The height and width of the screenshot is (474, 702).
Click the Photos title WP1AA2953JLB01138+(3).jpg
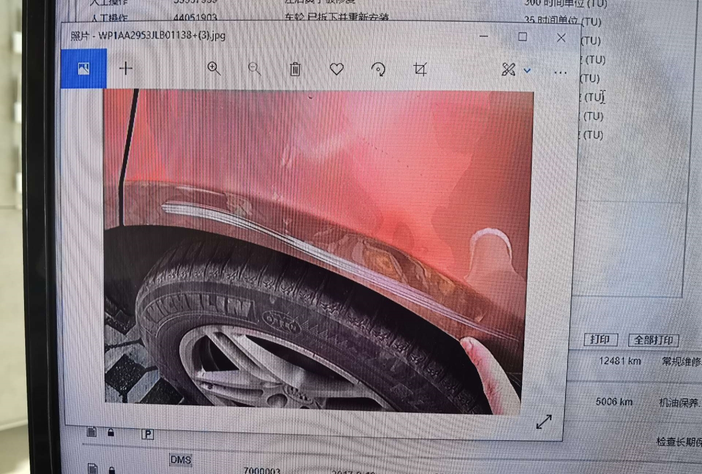coord(162,36)
